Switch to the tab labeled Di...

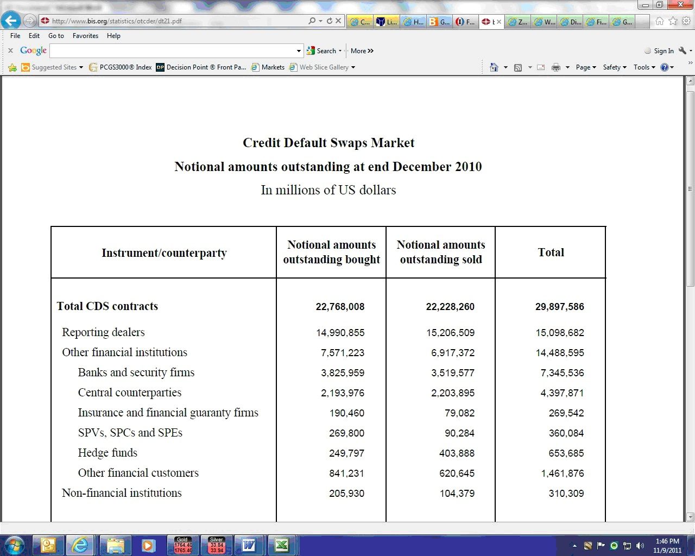(571, 22)
